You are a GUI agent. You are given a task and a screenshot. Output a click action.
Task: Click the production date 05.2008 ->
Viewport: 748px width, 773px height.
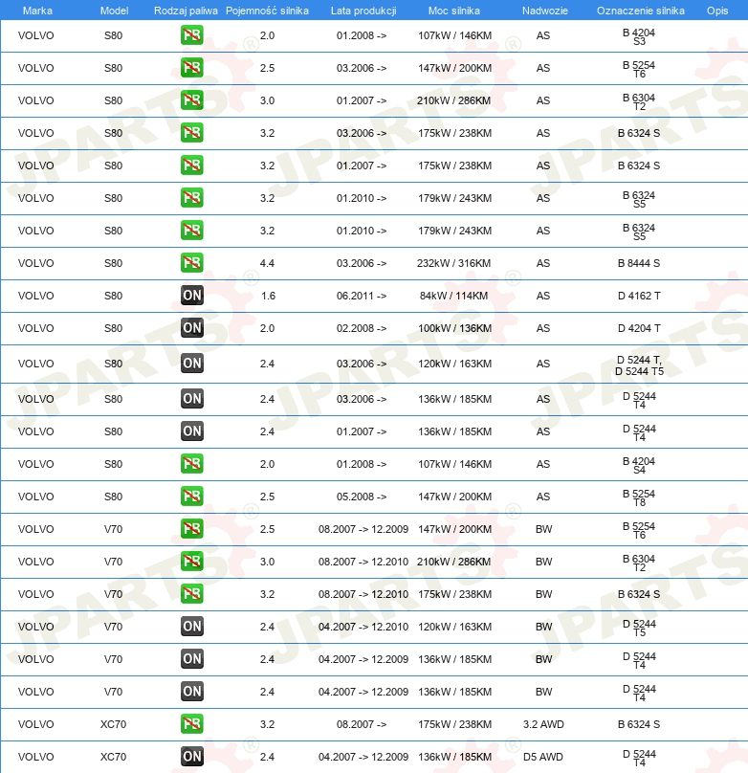pyautogui.click(x=362, y=497)
